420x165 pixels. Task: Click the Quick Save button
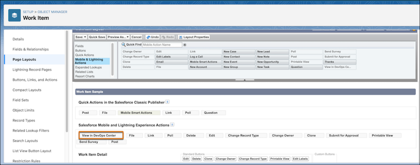pyautogui.click(x=97, y=37)
